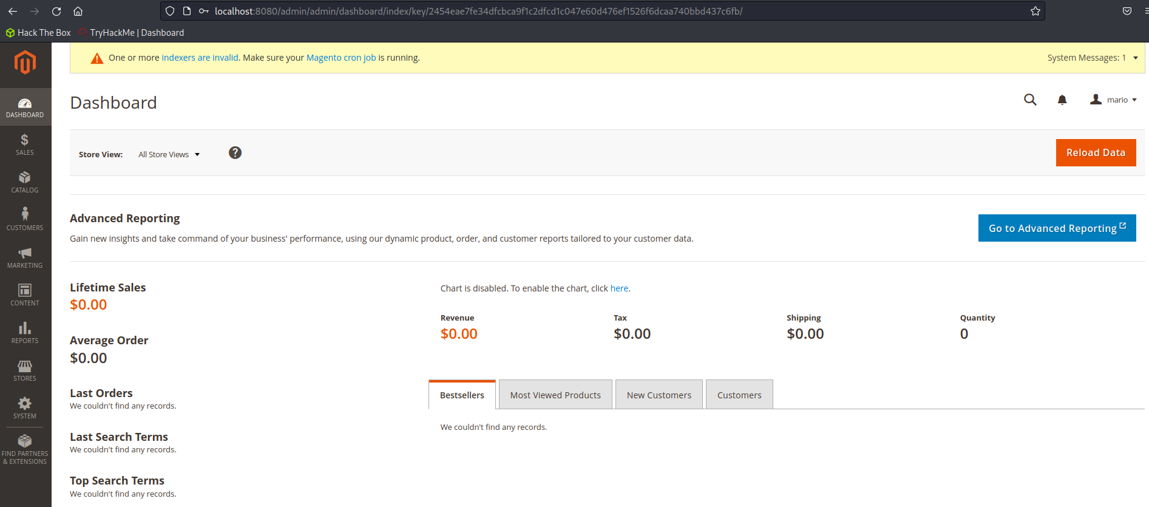The width and height of the screenshot is (1149, 507).
Task: Open the Sales menu in sidebar
Action: [x=25, y=145]
